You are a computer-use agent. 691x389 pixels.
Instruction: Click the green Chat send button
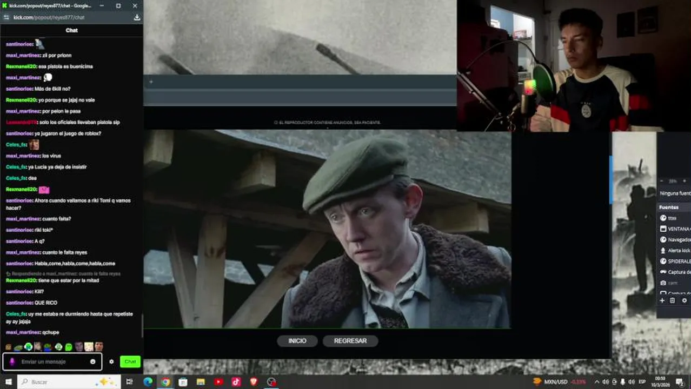point(130,361)
